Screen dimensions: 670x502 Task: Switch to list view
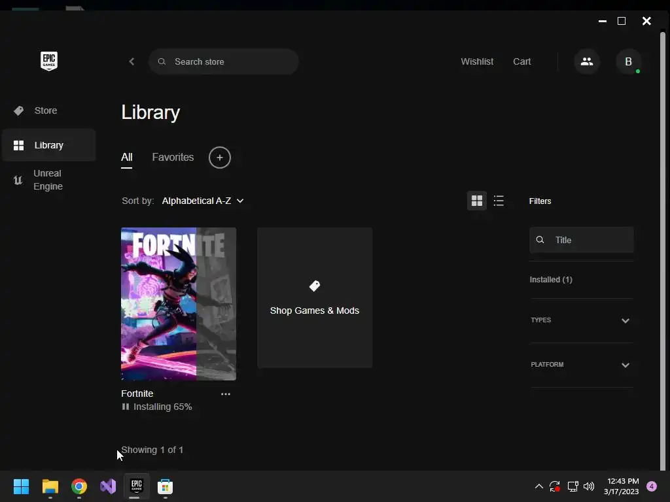point(499,201)
